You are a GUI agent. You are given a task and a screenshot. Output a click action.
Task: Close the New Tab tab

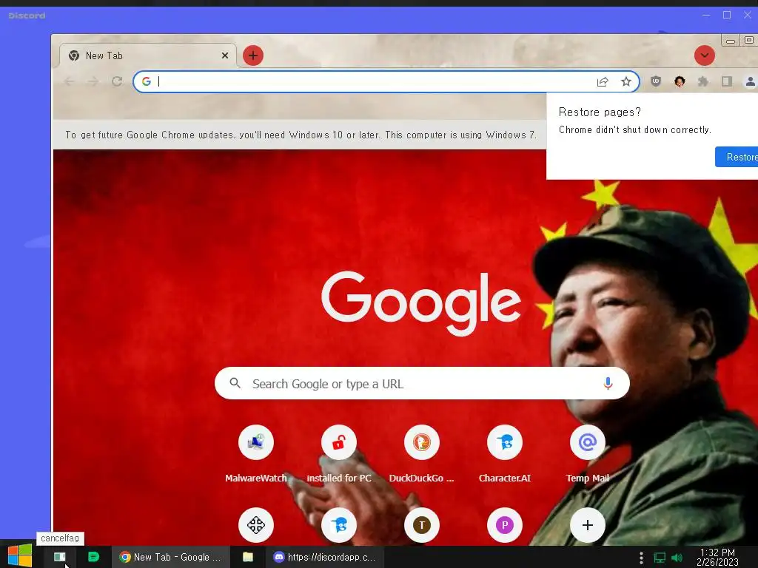(x=225, y=55)
